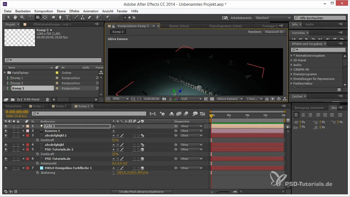Open the 50% magnification dropdown
This screenshot has width=350, height=197.
[x=120, y=99]
